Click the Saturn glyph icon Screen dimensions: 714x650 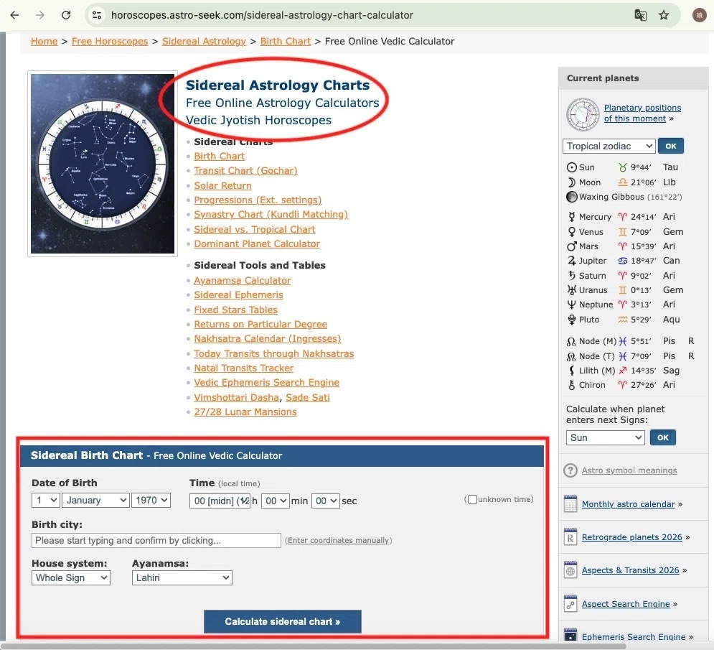571,275
